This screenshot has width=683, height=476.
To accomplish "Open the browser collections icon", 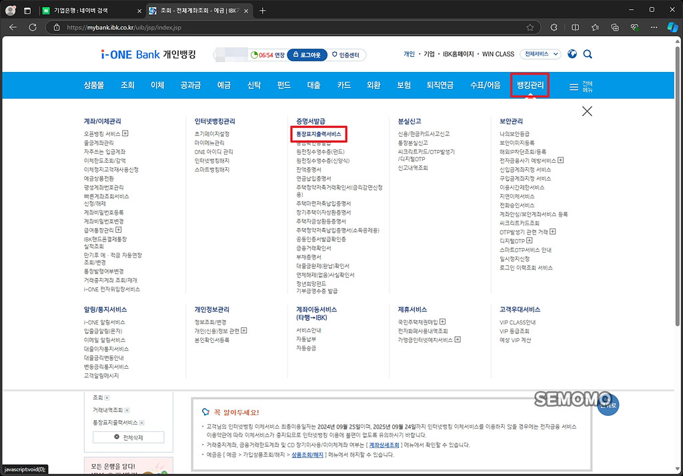I will [x=614, y=27].
